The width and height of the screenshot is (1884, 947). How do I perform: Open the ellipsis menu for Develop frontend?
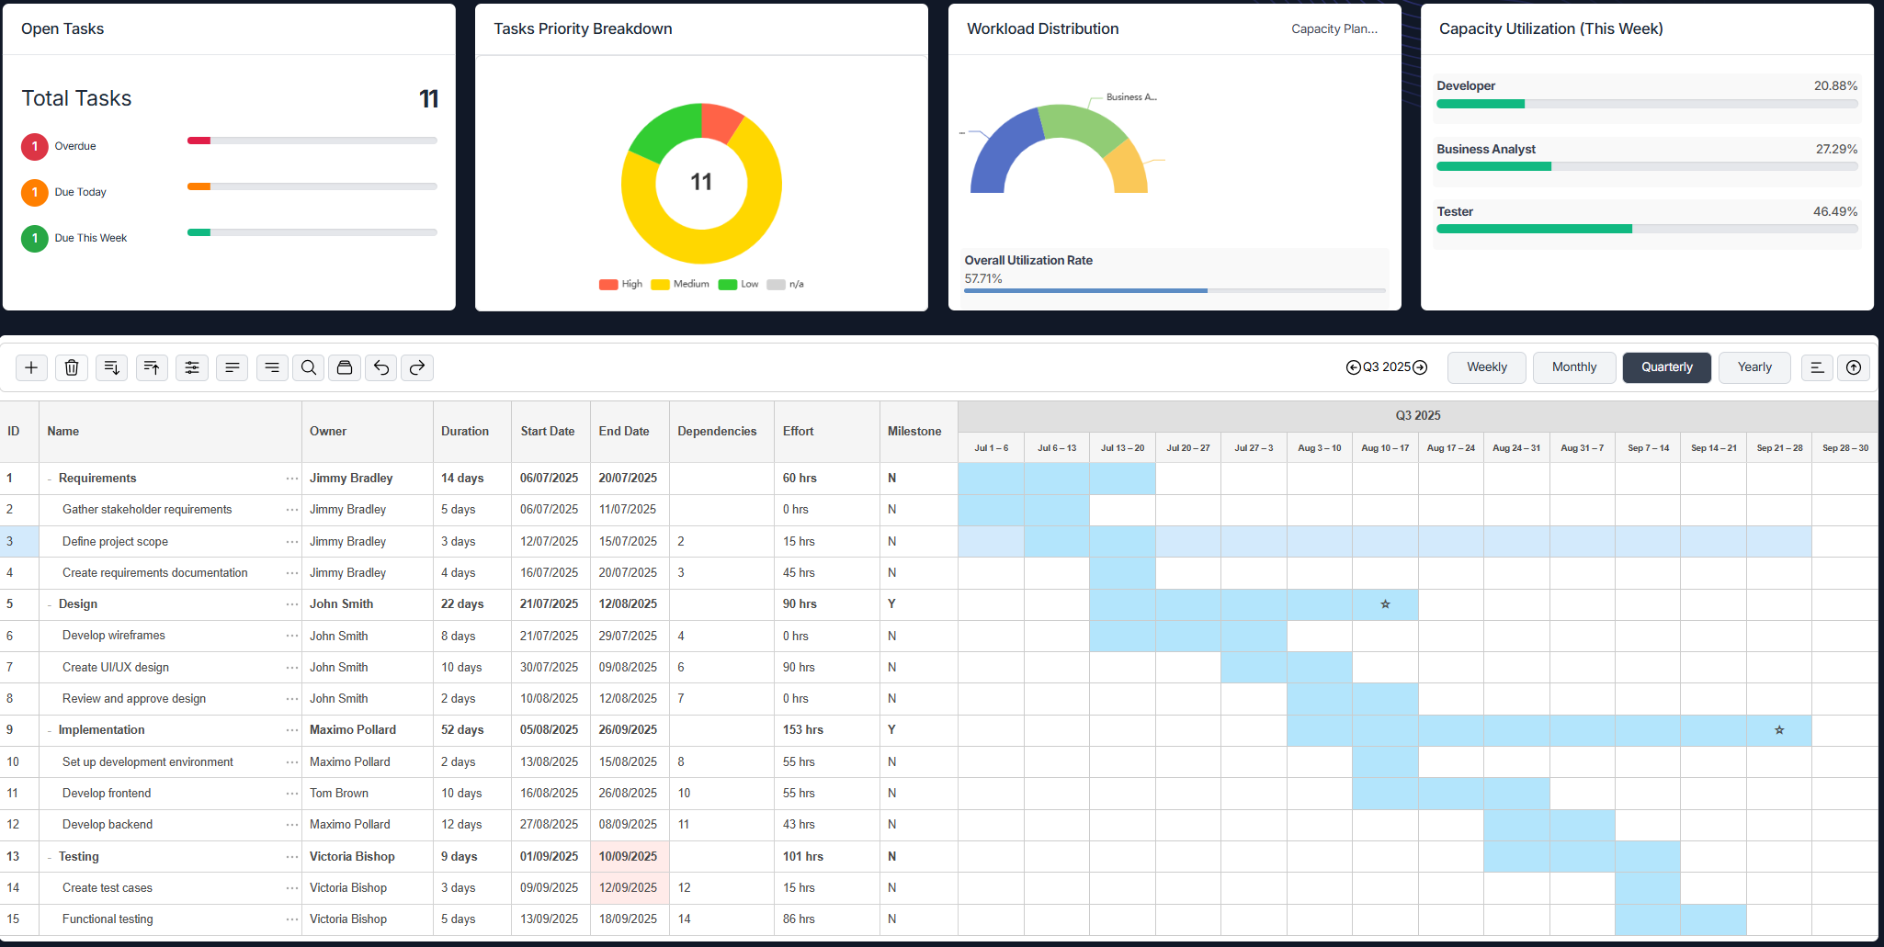coord(290,793)
